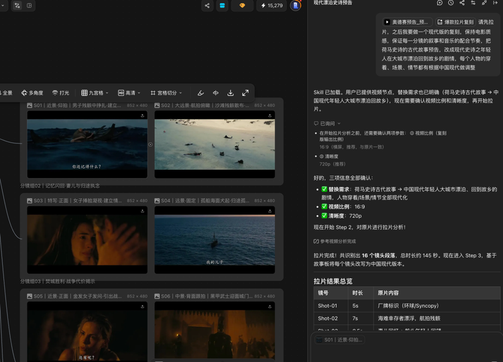
Task: Open the 奥德赛预告 video attachment chip
Action: pyautogui.click(x=407, y=22)
